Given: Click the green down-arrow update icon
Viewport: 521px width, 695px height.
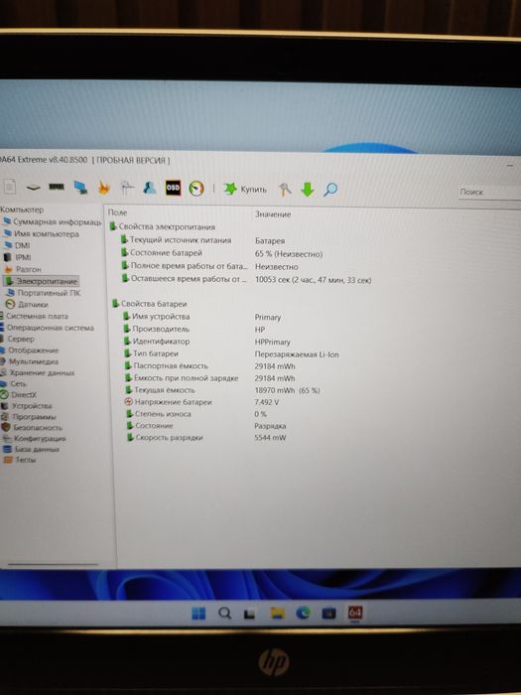Looking at the screenshot, I should 307,190.
